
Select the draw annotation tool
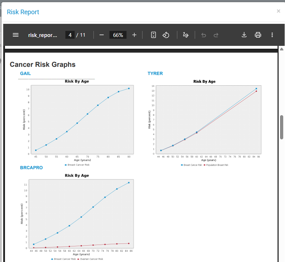185,35
